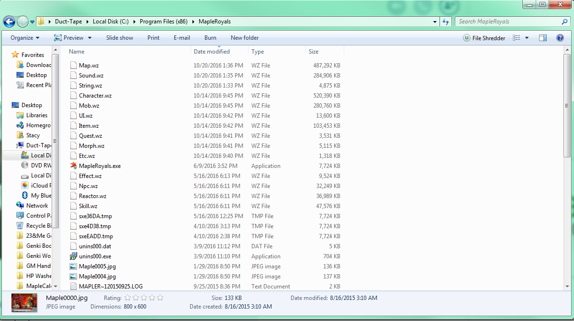Click the Forward navigation arrow

(x=23, y=22)
